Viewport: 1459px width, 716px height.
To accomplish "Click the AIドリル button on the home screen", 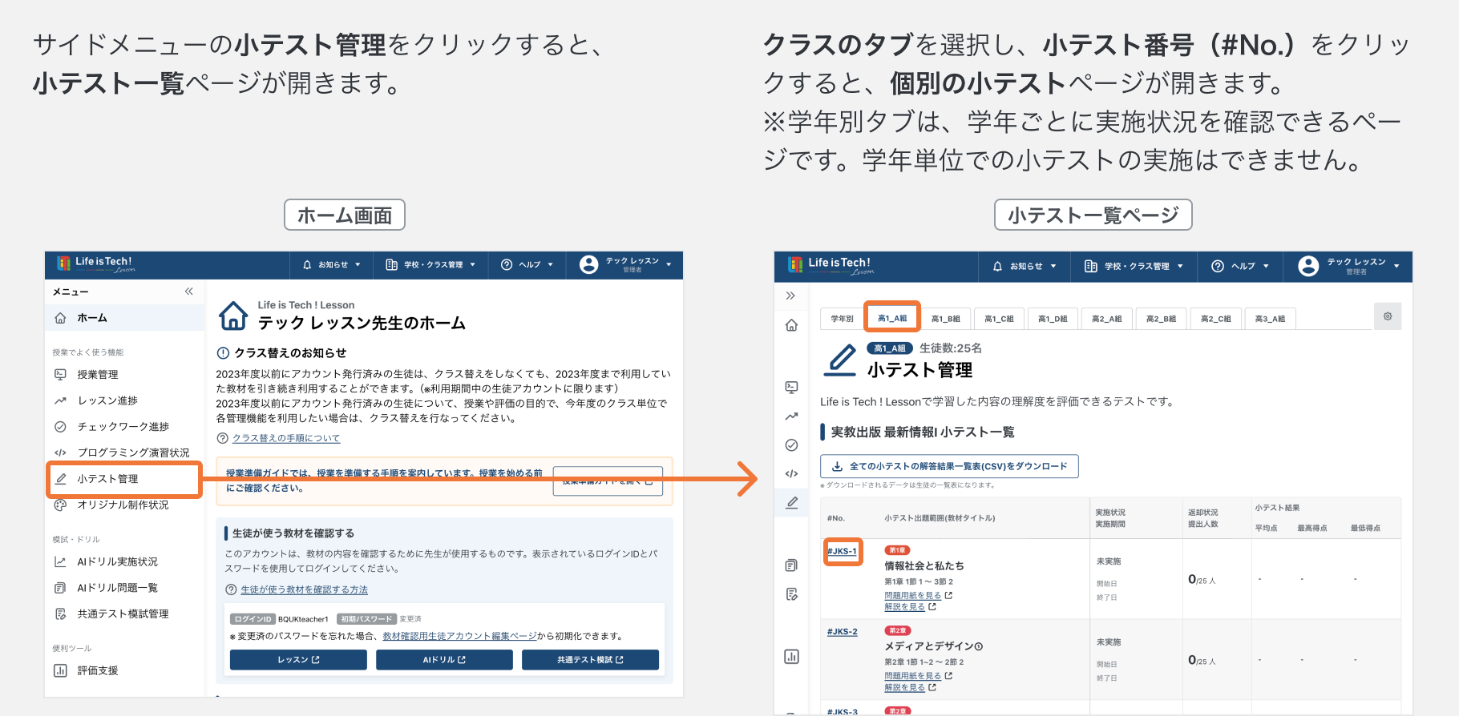I will pyautogui.click(x=444, y=660).
